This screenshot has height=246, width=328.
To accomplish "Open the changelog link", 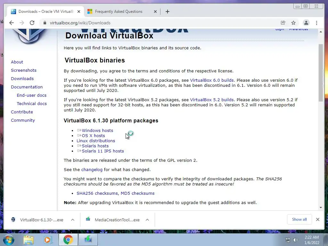I will pos(92,170).
